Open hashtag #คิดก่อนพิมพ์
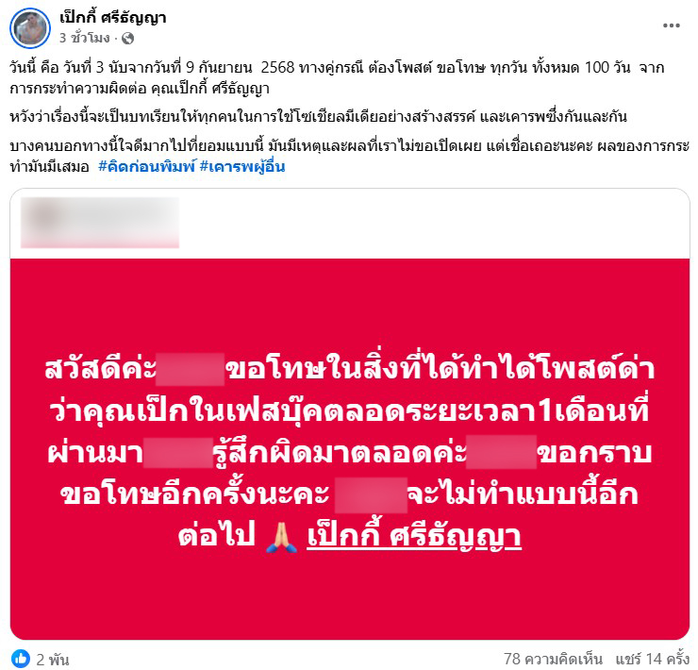Image resolution: width=698 pixels, height=670 pixels. click(x=147, y=167)
